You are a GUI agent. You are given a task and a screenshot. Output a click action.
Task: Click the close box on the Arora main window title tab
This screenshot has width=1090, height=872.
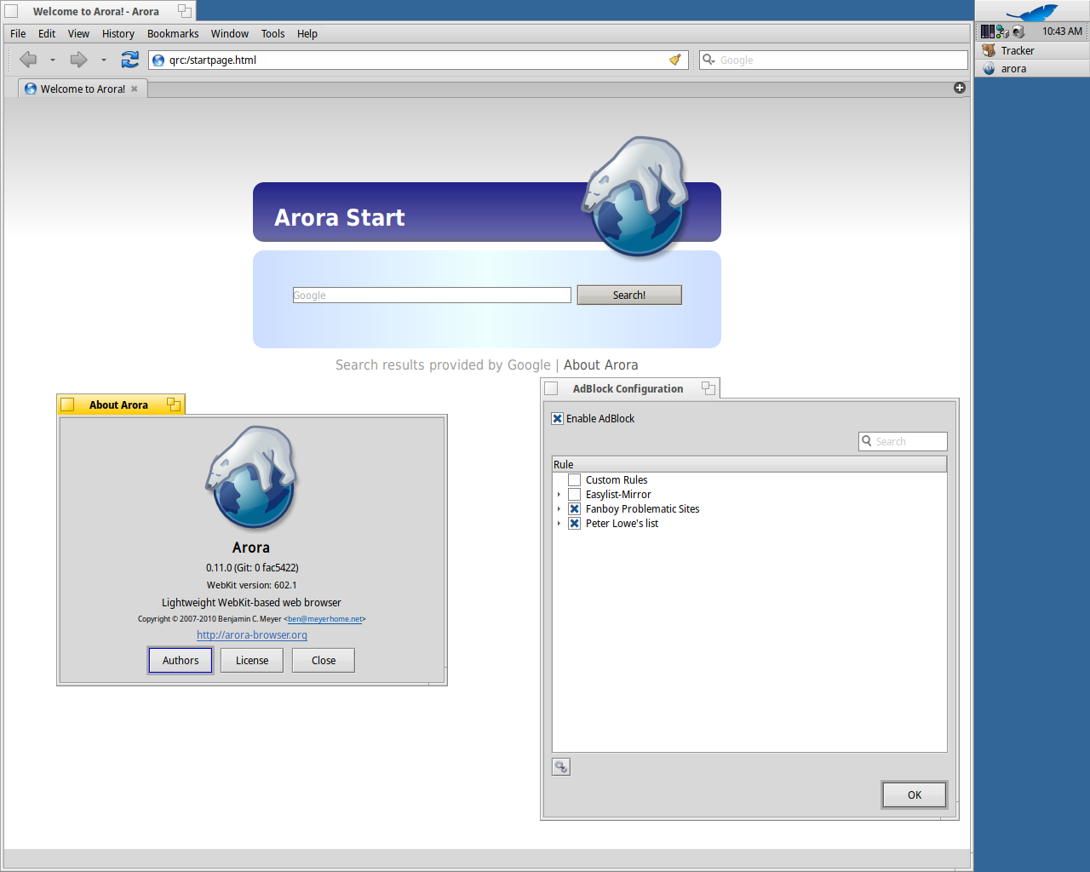coord(11,11)
